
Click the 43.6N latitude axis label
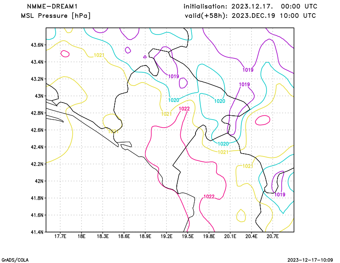(x=37, y=45)
